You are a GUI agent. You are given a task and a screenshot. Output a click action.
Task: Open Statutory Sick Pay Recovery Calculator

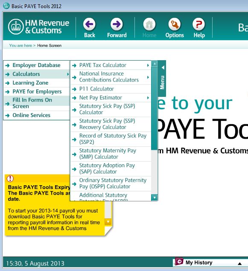coord(111,124)
